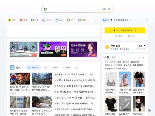Click the 33 °C temperature reading
Viewport: 155px width, 116px height.
pos(142,46)
